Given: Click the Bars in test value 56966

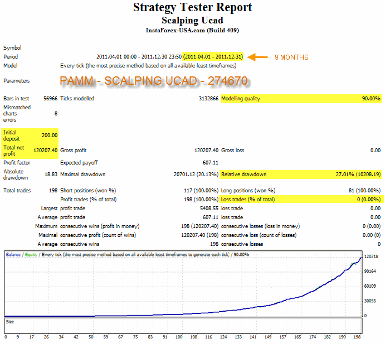Looking at the screenshot, I should (50, 99).
